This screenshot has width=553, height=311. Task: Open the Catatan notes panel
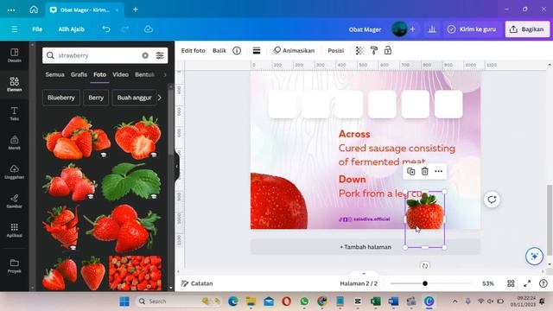tap(197, 283)
